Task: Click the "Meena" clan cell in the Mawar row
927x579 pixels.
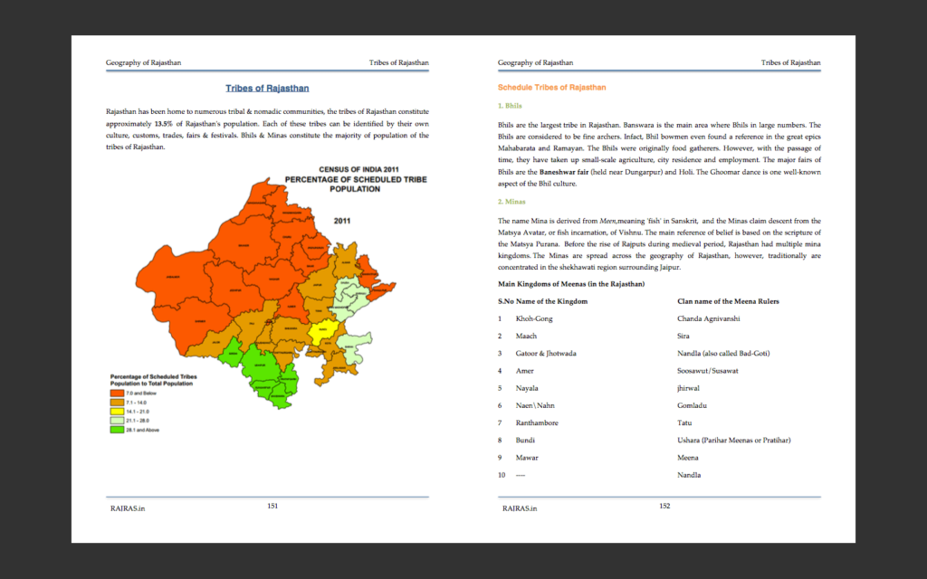Action: [x=688, y=458]
